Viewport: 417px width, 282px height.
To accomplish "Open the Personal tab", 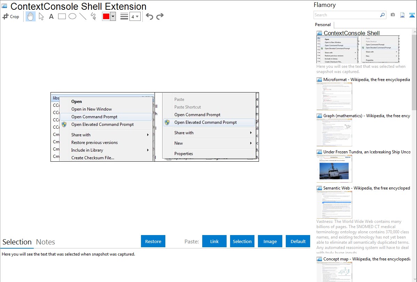I will coord(323,25).
